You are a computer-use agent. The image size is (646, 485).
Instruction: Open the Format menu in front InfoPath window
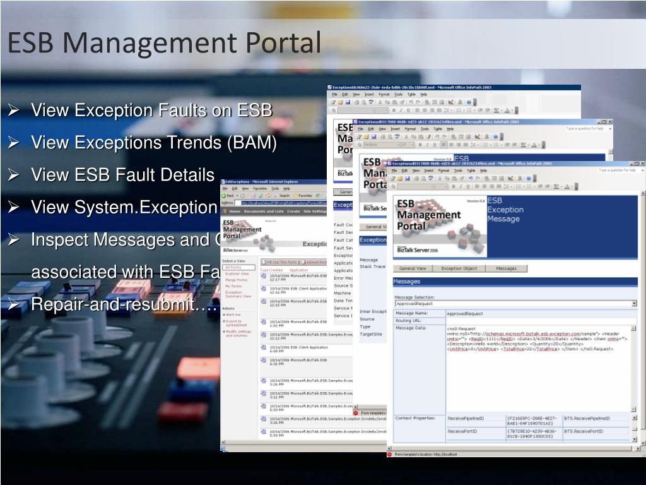coord(444,171)
